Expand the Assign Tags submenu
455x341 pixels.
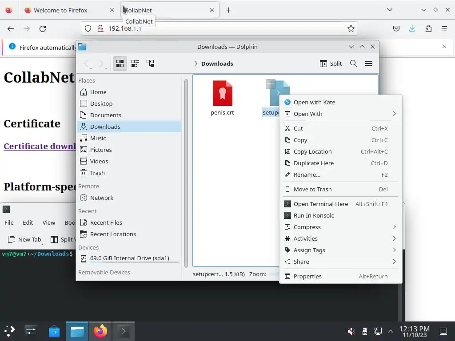pyautogui.click(x=340, y=250)
